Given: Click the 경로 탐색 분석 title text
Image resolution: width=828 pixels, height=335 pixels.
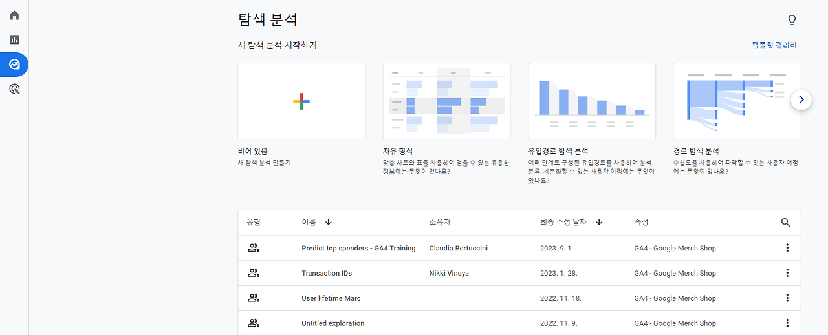Looking at the screenshot, I should pos(696,151).
